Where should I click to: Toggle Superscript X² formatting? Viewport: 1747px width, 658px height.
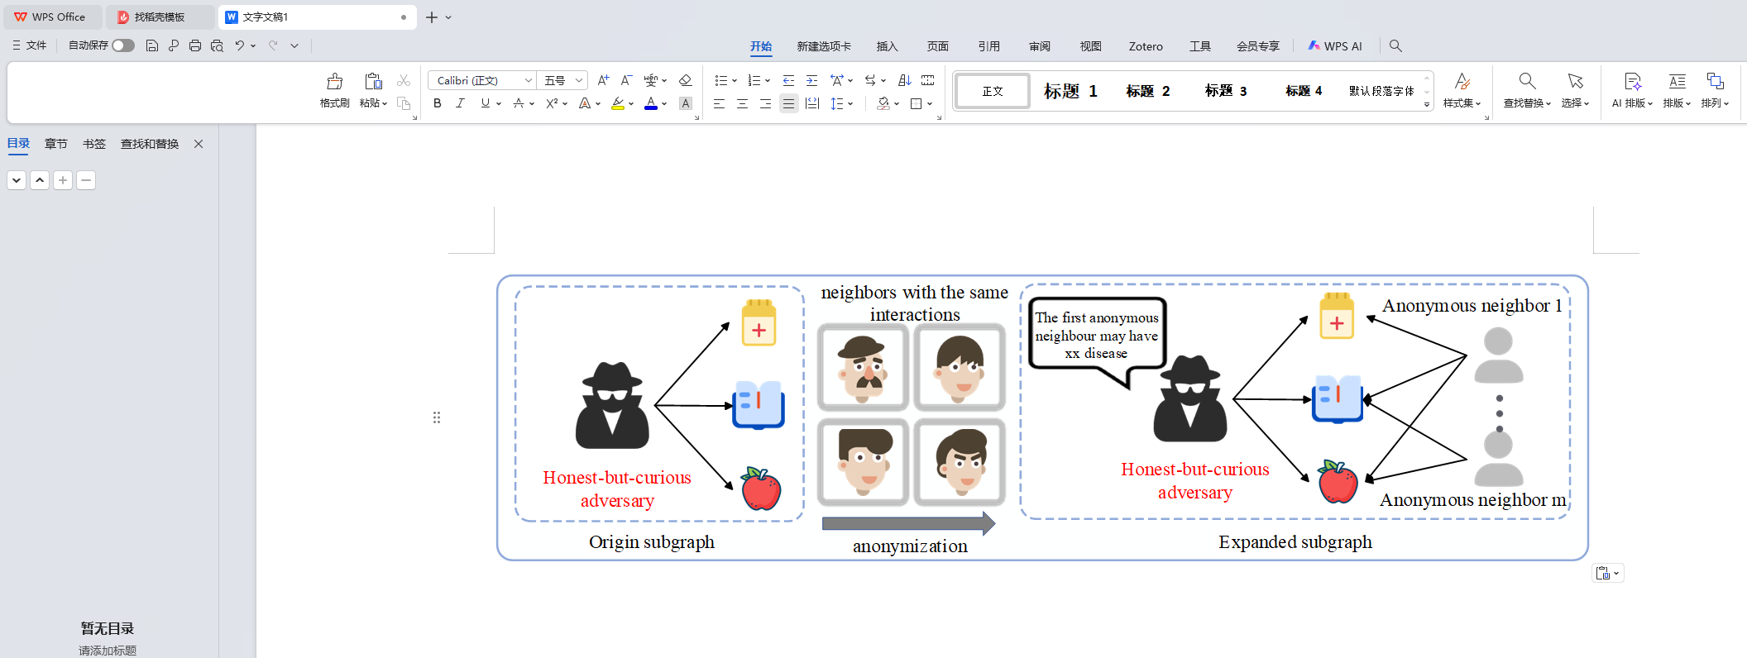(x=552, y=103)
